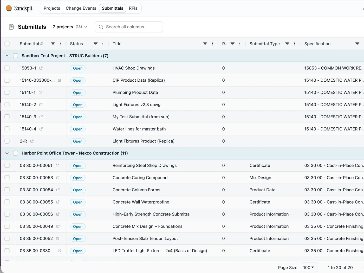Collapse the Harbor Point Office Tower group
Screen dimensions: 364x273
click(7, 153)
